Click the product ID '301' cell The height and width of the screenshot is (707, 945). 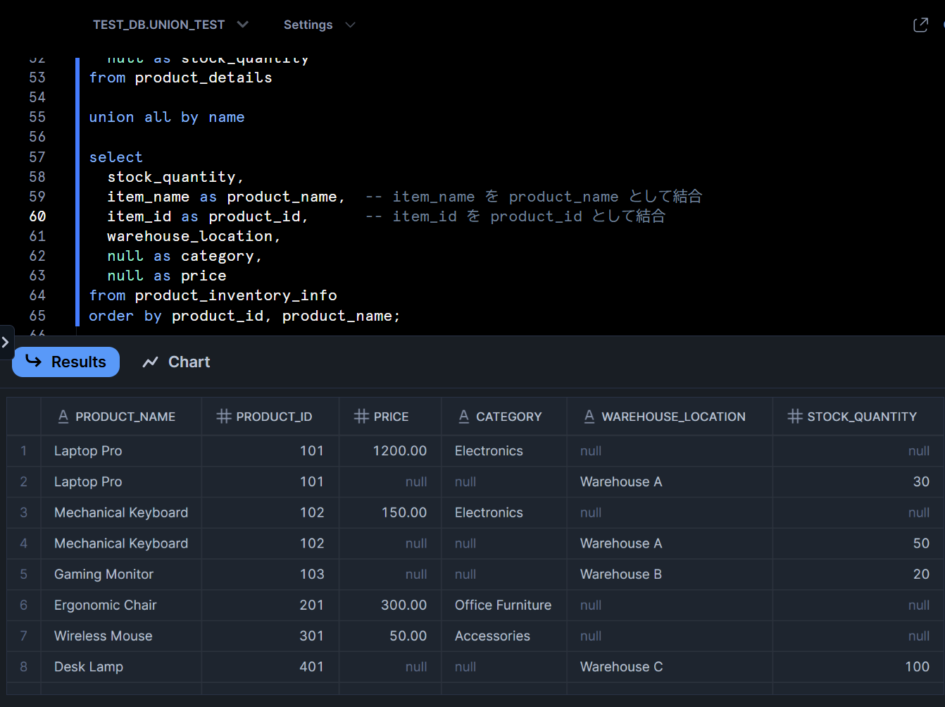[270, 636]
